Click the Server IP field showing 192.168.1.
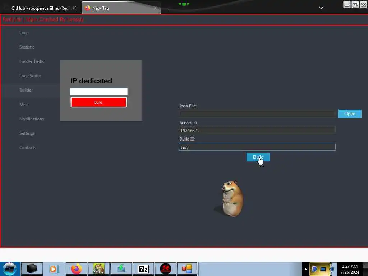Screen dimensions: 368x276 pos(257,130)
